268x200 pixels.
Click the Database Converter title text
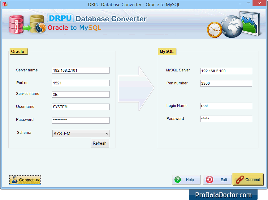point(111,19)
